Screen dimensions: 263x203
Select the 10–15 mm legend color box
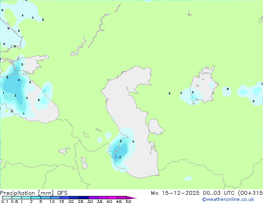coord(55,198)
